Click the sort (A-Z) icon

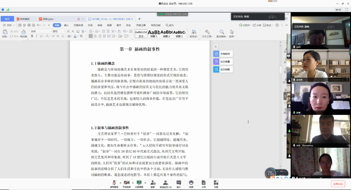click(119, 31)
